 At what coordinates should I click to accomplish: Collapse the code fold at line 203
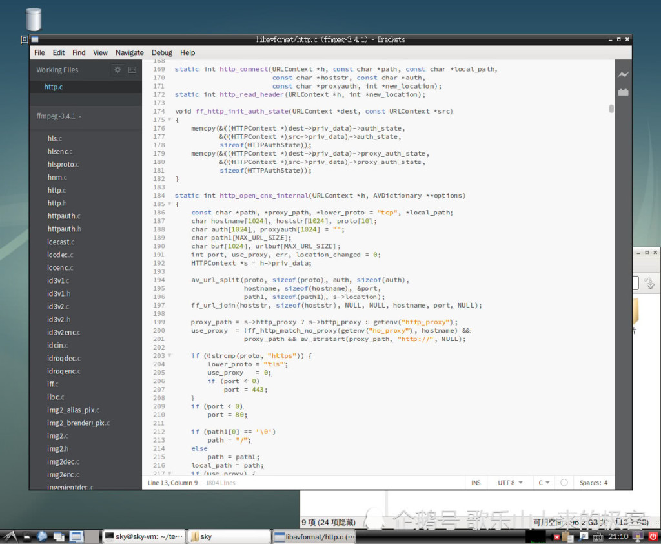pyautogui.click(x=170, y=355)
